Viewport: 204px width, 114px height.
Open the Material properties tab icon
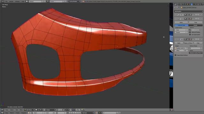[196, 4]
